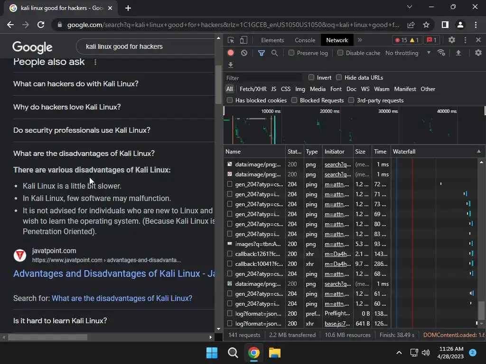This screenshot has height=364, width=486.
Task: Check 3rd-party requests checkbox
Action: pos(351,100)
